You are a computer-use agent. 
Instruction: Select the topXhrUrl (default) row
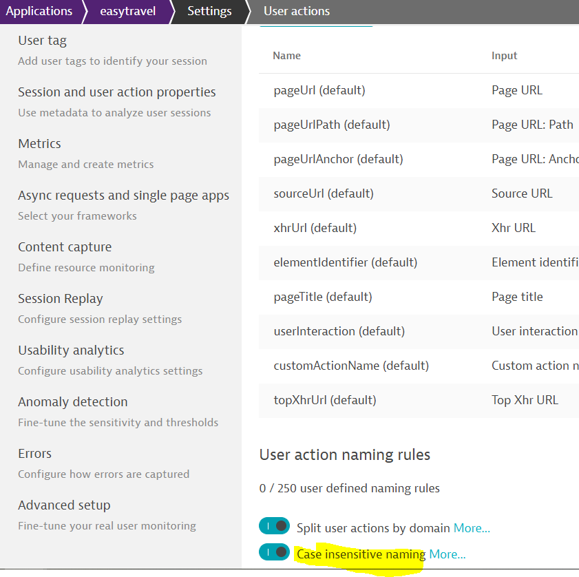coord(419,401)
